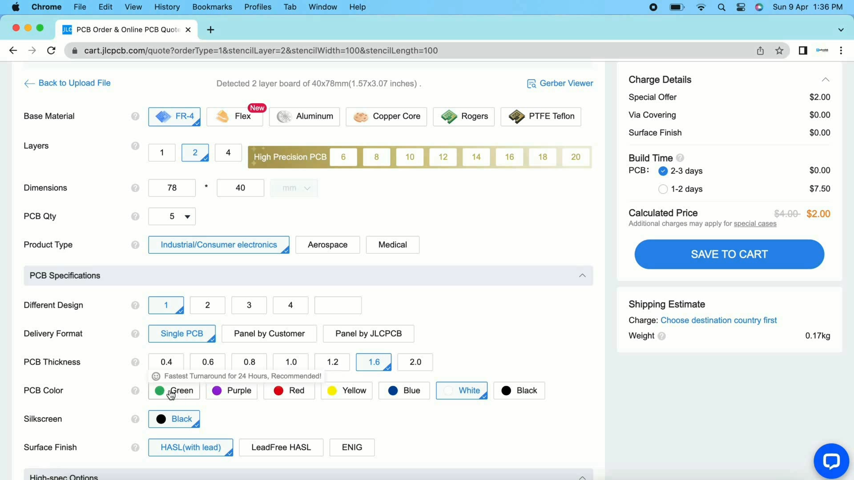Select Panel by Customer delivery format
This screenshot has width=854, height=480.
(x=269, y=334)
